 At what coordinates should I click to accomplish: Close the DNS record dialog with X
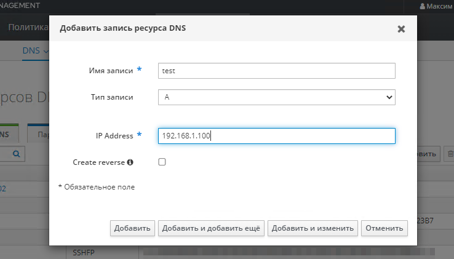click(x=401, y=29)
